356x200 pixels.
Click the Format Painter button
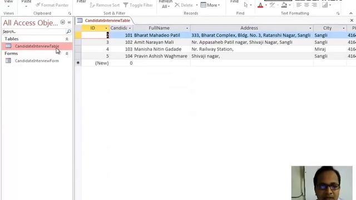coord(52,5)
